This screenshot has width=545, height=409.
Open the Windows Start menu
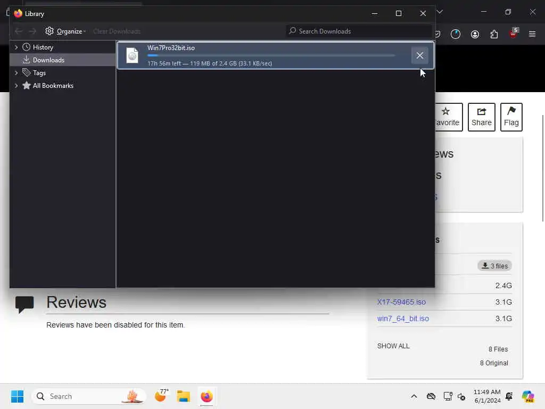[17, 396]
